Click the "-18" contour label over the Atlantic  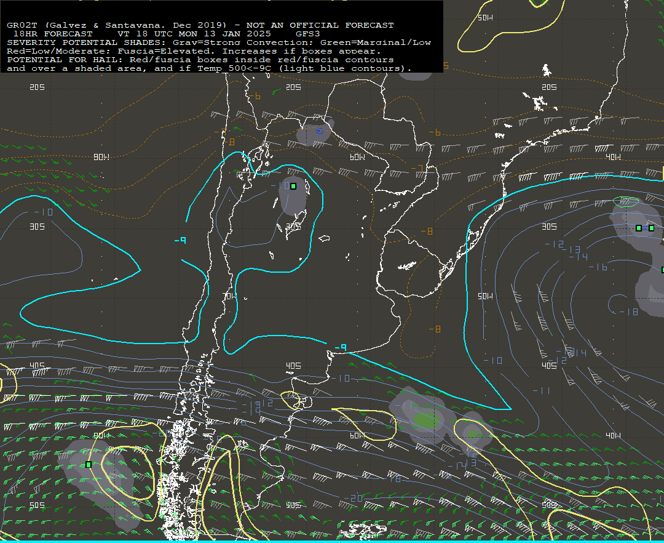click(x=628, y=312)
